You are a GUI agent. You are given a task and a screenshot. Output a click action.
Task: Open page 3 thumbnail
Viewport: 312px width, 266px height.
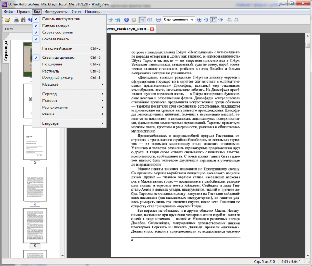(35, 142)
